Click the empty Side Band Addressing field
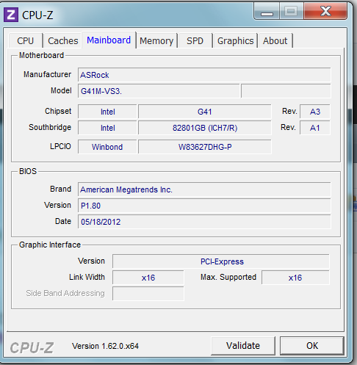This screenshot has width=357, height=365. click(x=148, y=294)
